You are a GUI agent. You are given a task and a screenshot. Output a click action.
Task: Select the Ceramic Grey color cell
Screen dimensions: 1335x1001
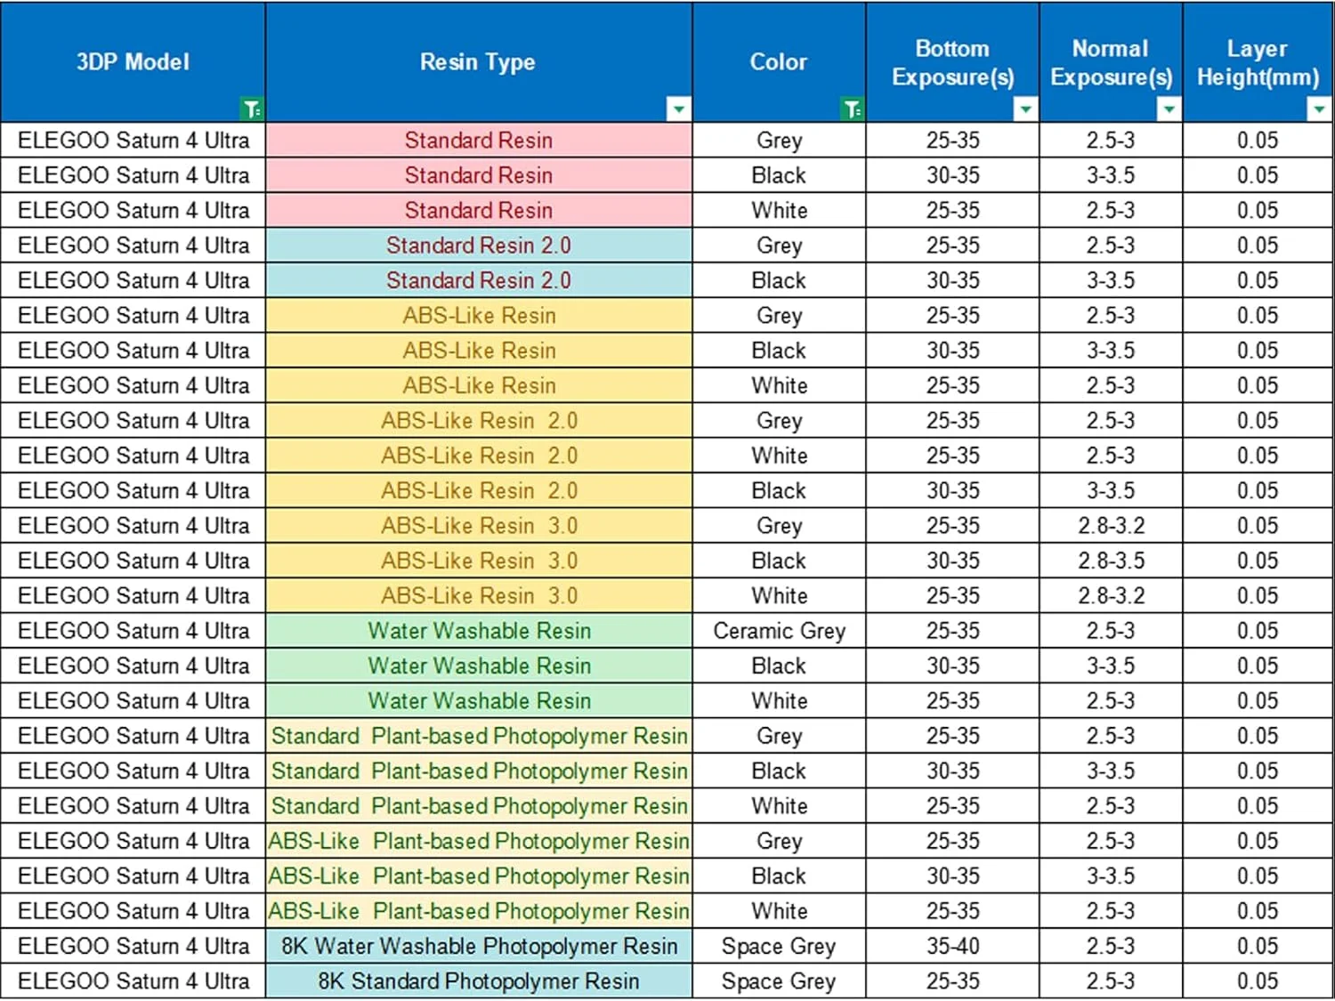[779, 631]
